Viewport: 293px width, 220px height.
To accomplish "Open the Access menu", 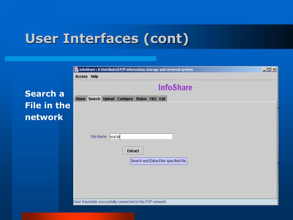I will coord(81,76).
